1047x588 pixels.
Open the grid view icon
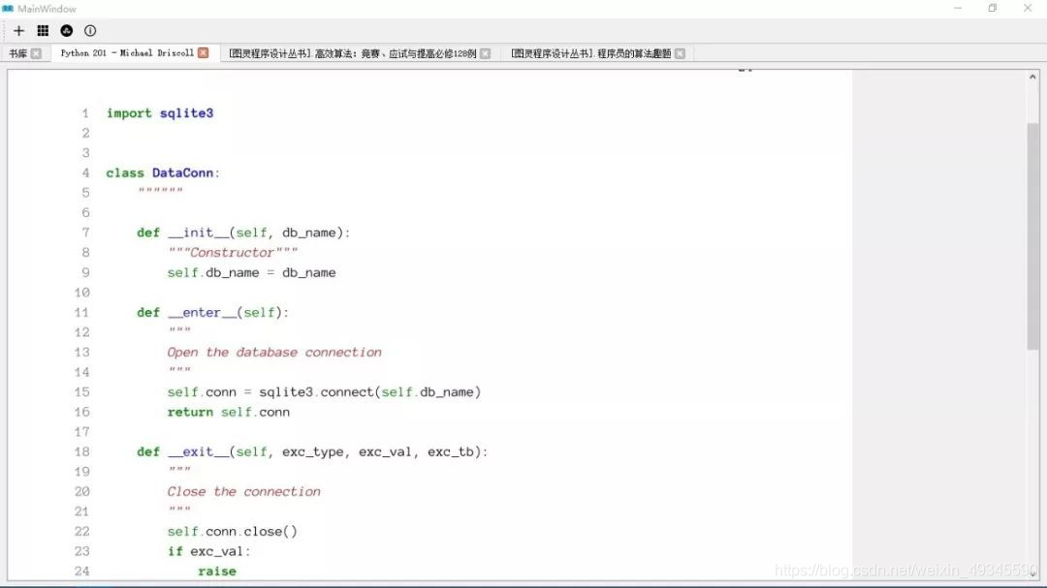coord(43,31)
